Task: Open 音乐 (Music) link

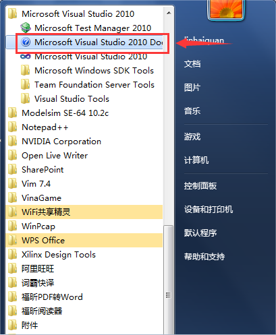Action: point(192,111)
